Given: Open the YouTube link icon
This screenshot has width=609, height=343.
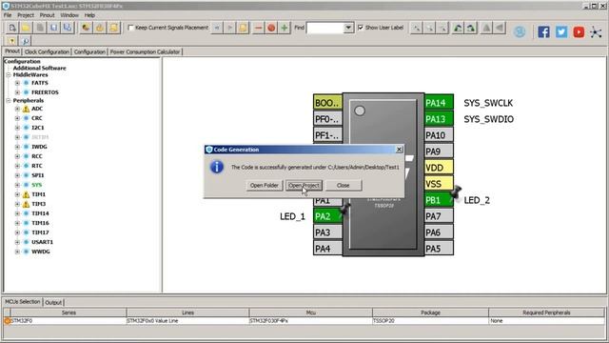Looking at the screenshot, I should click(579, 31).
